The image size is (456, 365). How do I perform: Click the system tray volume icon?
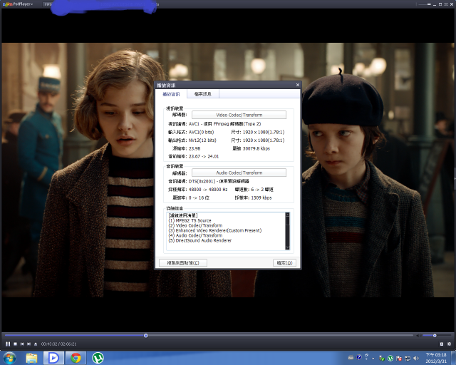pyautogui.click(x=416, y=358)
